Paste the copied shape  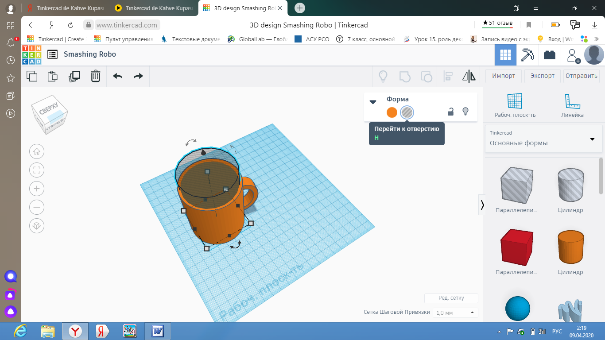tap(53, 76)
